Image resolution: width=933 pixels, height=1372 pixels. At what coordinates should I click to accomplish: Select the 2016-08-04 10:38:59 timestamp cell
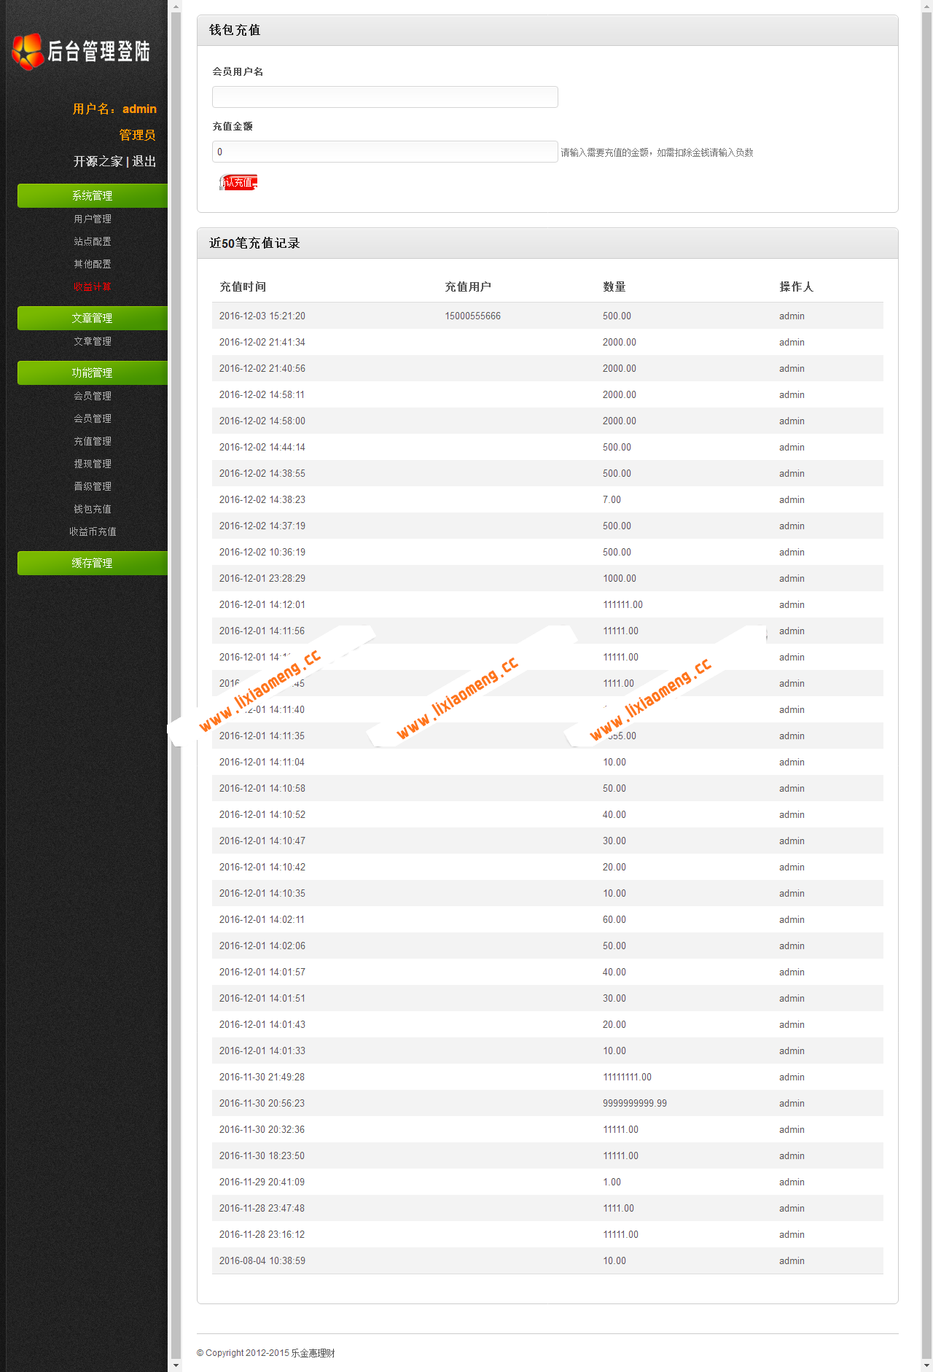tap(262, 1260)
